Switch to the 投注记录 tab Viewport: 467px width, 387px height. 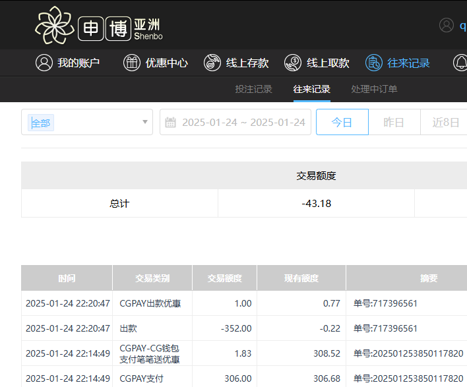(253, 89)
